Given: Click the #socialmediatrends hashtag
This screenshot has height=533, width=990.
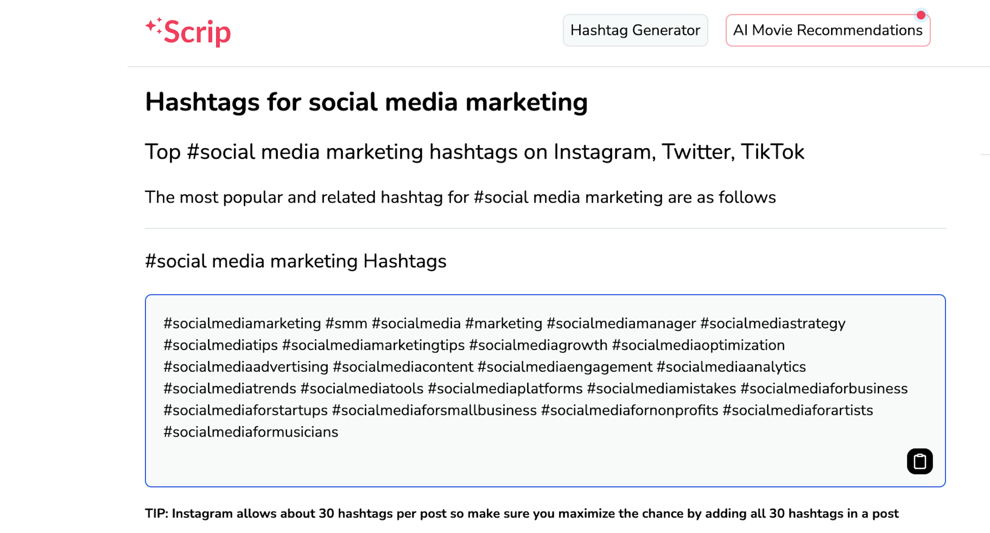Looking at the screenshot, I should 230,389.
